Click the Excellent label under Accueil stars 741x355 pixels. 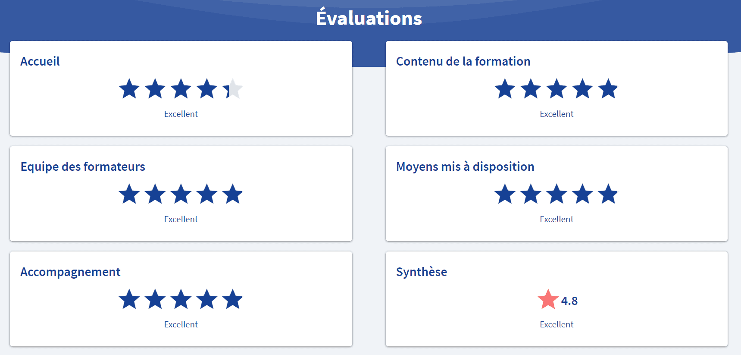pyautogui.click(x=181, y=114)
